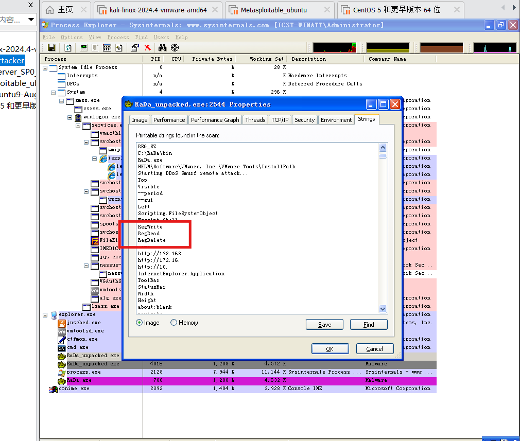Click the strings list scroll-up arrow
This screenshot has height=441, width=520.
(x=383, y=148)
